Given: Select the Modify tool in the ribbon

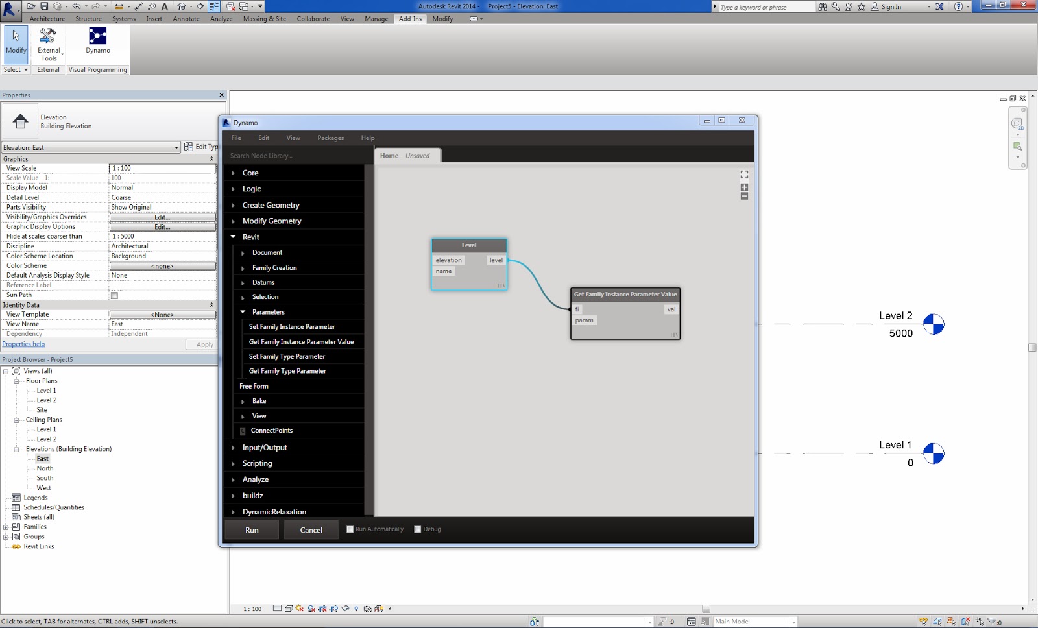Looking at the screenshot, I should pyautogui.click(x=16, y=43).
